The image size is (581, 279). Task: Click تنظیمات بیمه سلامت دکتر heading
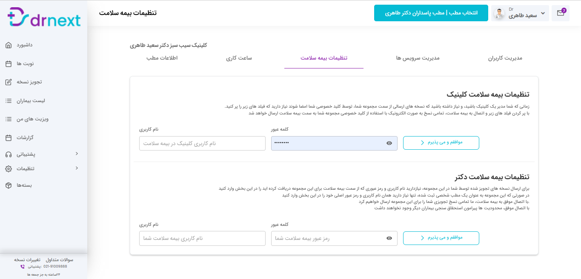click(x=492, y=177)
